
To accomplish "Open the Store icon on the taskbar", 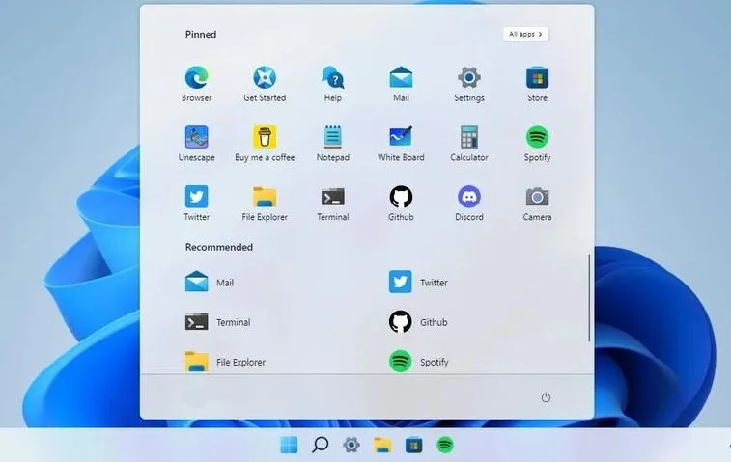I will pyautogui.click(x=413, y=445).
